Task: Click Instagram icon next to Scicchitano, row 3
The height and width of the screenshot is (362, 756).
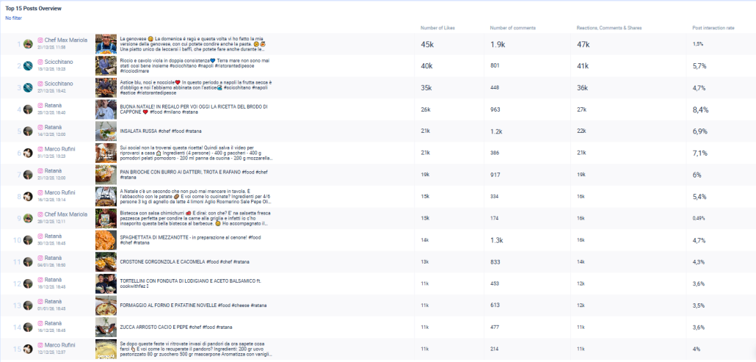Action: pyautogui.click(x=41, y=84)
